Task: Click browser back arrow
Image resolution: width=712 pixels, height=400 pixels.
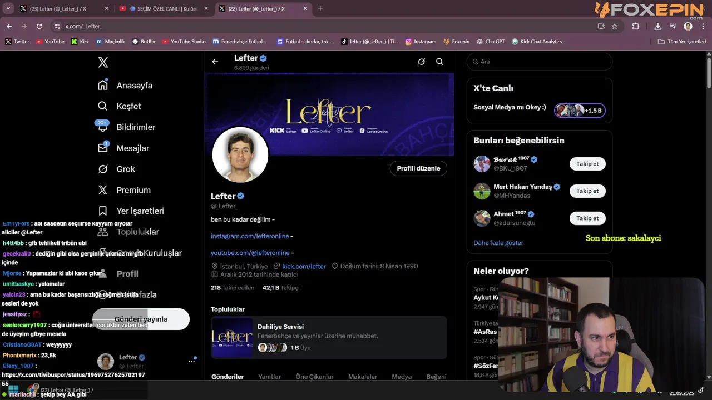Action: [x=9, y=26]
